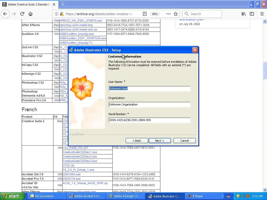267x200 pixels.
Task: Click serial 1130-1414-7569-4457-6613-5551
Action: point(133,148)
